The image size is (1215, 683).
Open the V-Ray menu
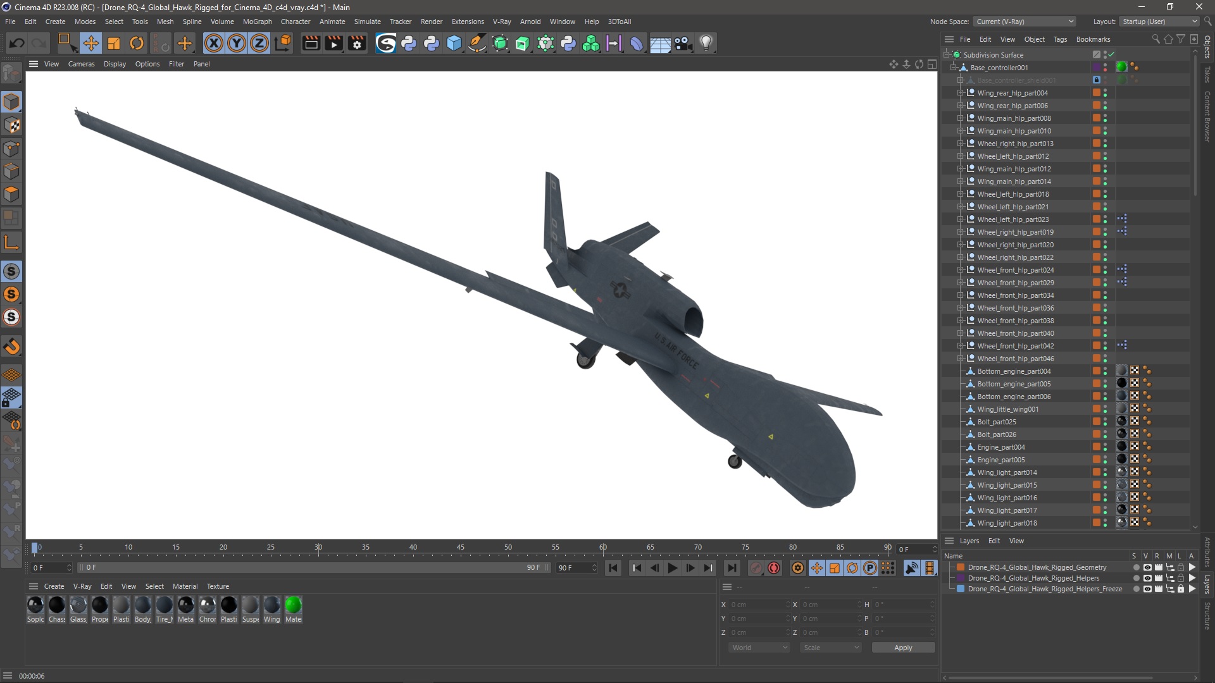(501, 22)
